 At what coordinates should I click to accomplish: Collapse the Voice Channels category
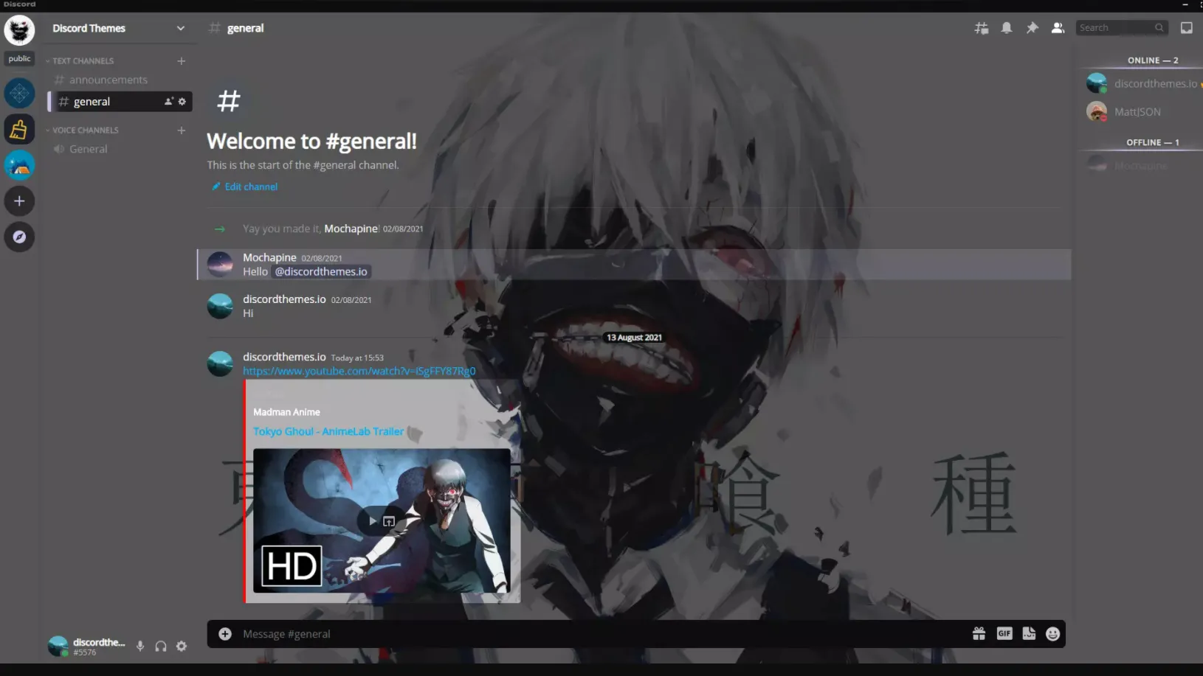(x=83, y=130)
